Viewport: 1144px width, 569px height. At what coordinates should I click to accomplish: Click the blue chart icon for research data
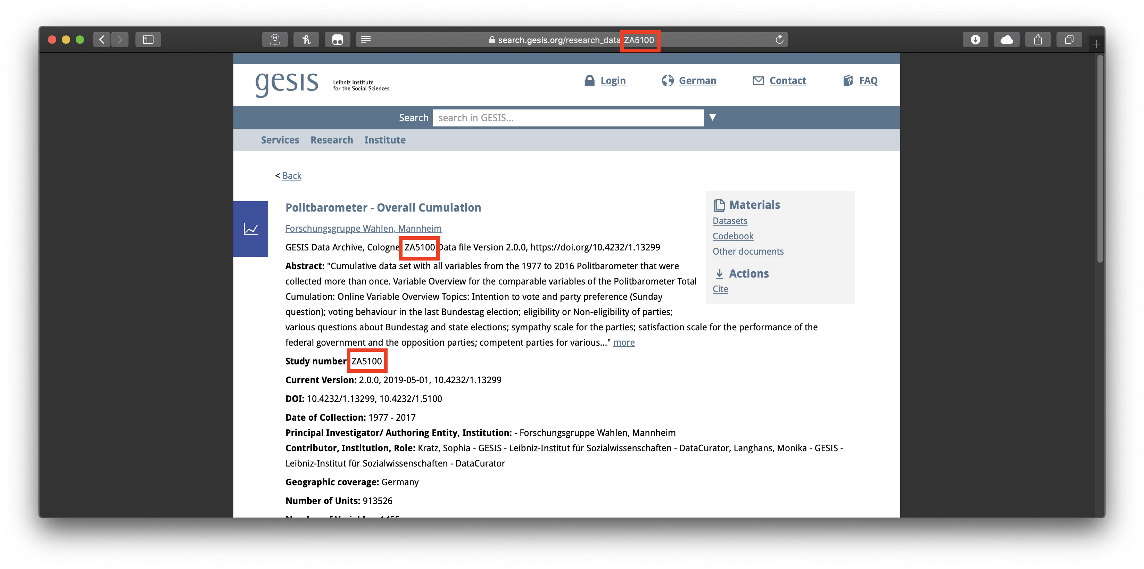click(250, 229)
